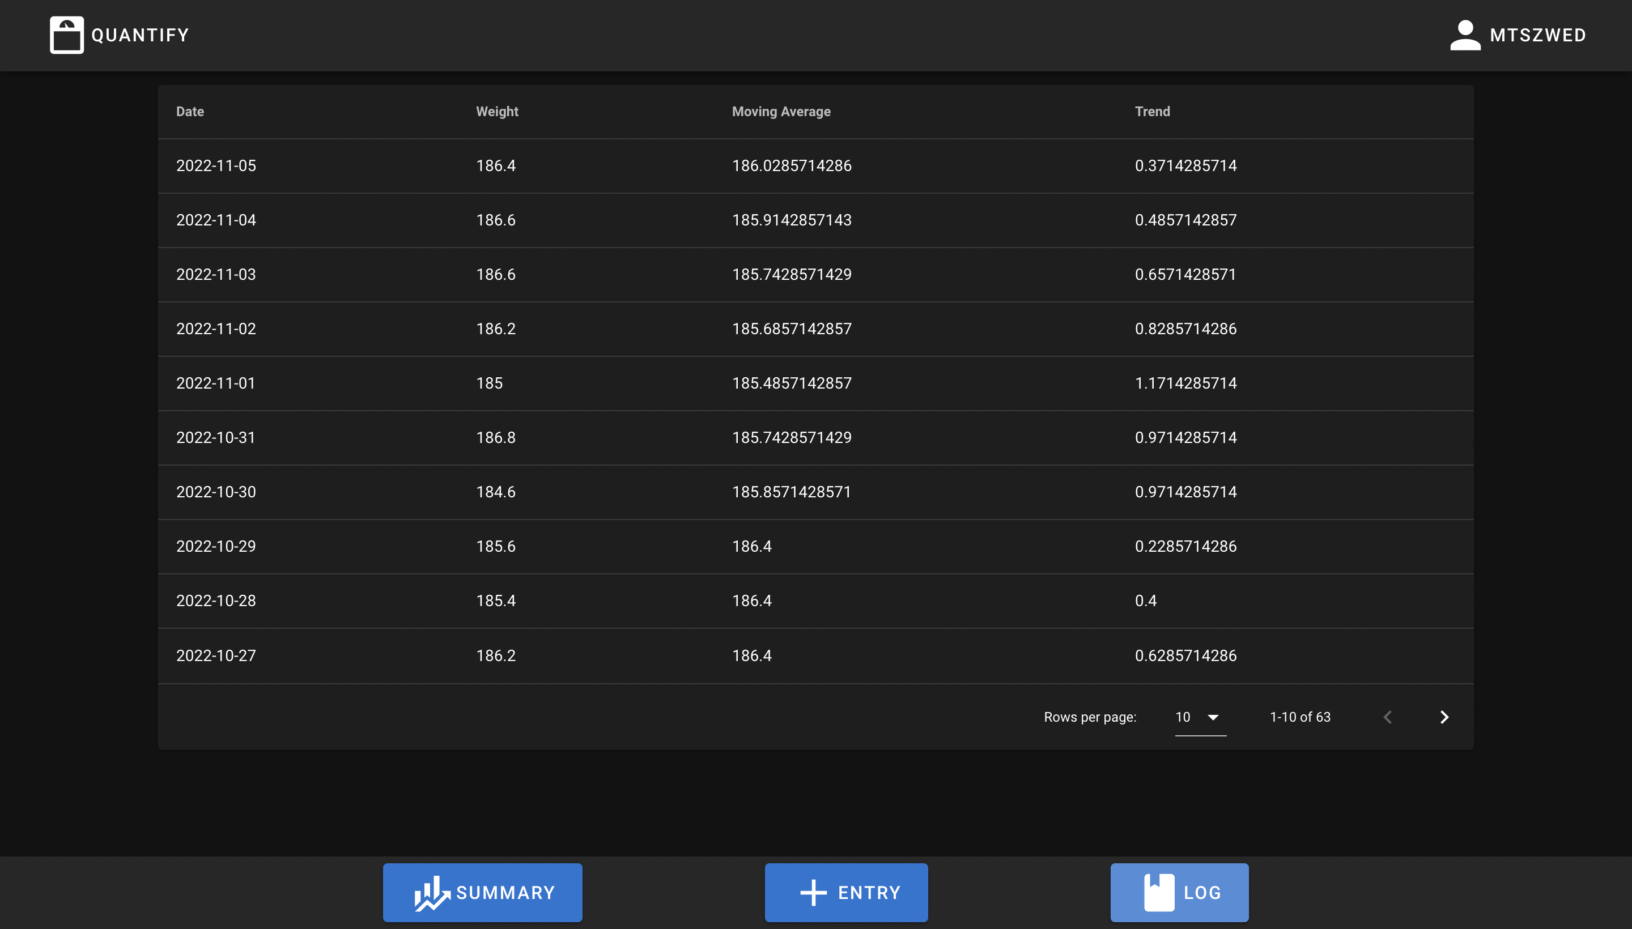Open the Log tab
The width and height of the screenshot is (1632, 929).
pos(1179,893)
